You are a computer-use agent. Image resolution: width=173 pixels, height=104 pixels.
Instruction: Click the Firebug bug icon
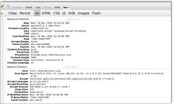point(2,6)
